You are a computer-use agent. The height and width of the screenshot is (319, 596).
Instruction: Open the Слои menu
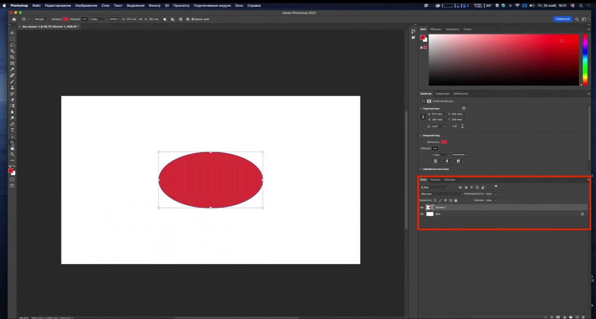[x=105, y=5]
